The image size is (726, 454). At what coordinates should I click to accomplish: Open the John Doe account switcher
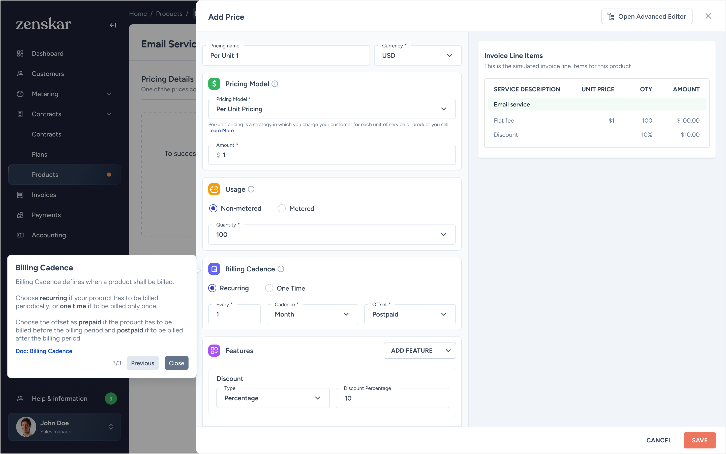pos(111,427)
